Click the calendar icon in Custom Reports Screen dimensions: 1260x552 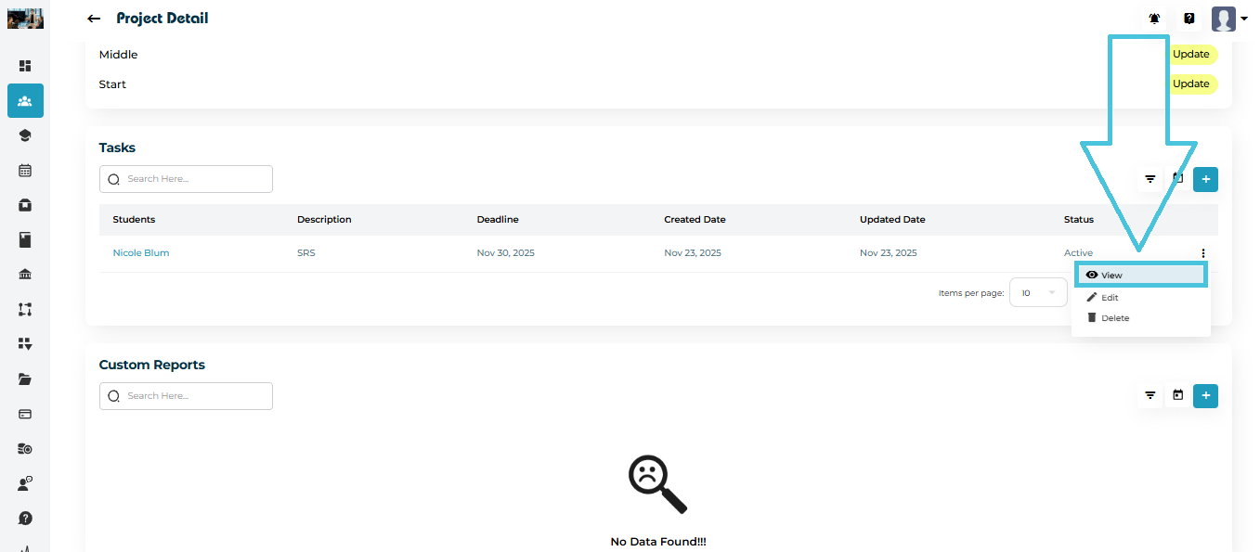coord(1177,396)
